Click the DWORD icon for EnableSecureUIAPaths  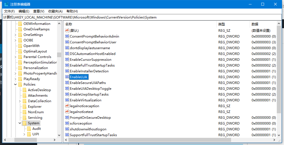coord(67,83)
